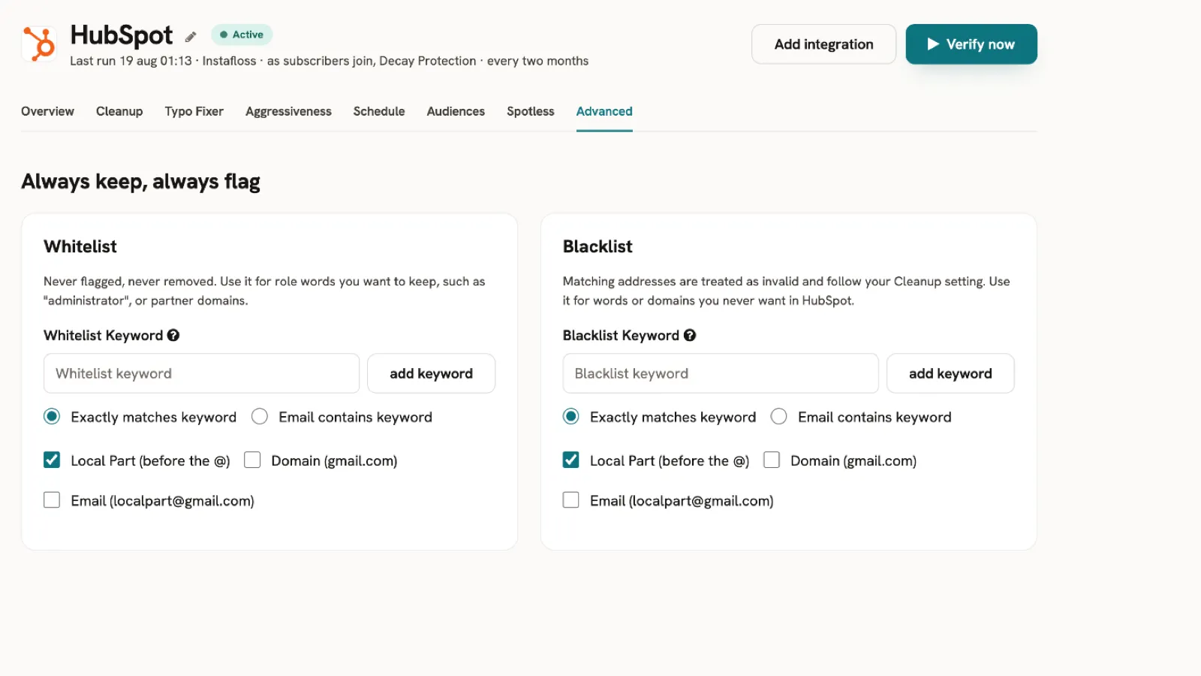Enable Blacklist Email (localpart@gmail.com) checkbox
Image resolution: width=1201 pixels, height=676 pixels.
tap(571, 499)
